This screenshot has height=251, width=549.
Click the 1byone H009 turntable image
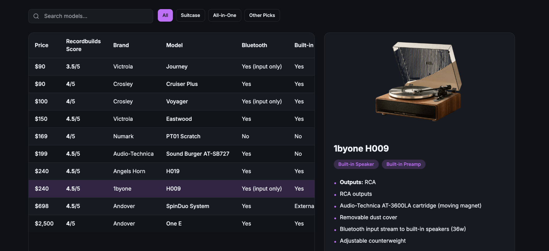(419, 82)
